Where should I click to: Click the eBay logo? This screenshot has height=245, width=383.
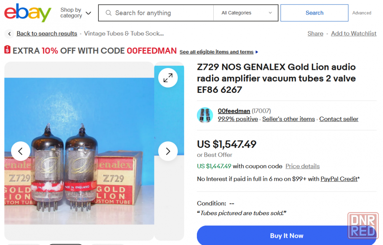pos(28,13)
